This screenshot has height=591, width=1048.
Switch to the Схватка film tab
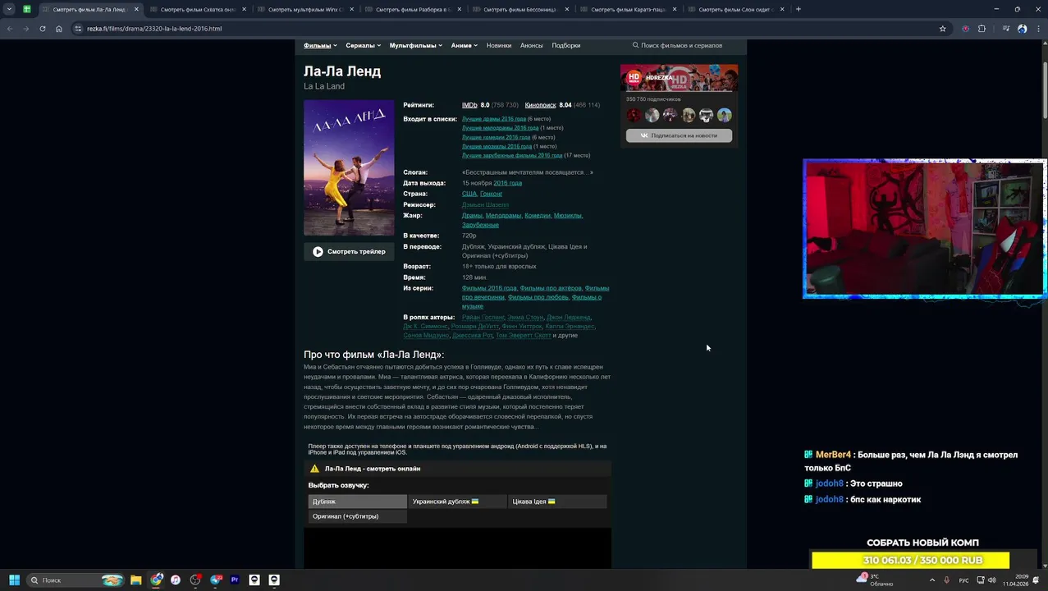[x=198, y=9]
